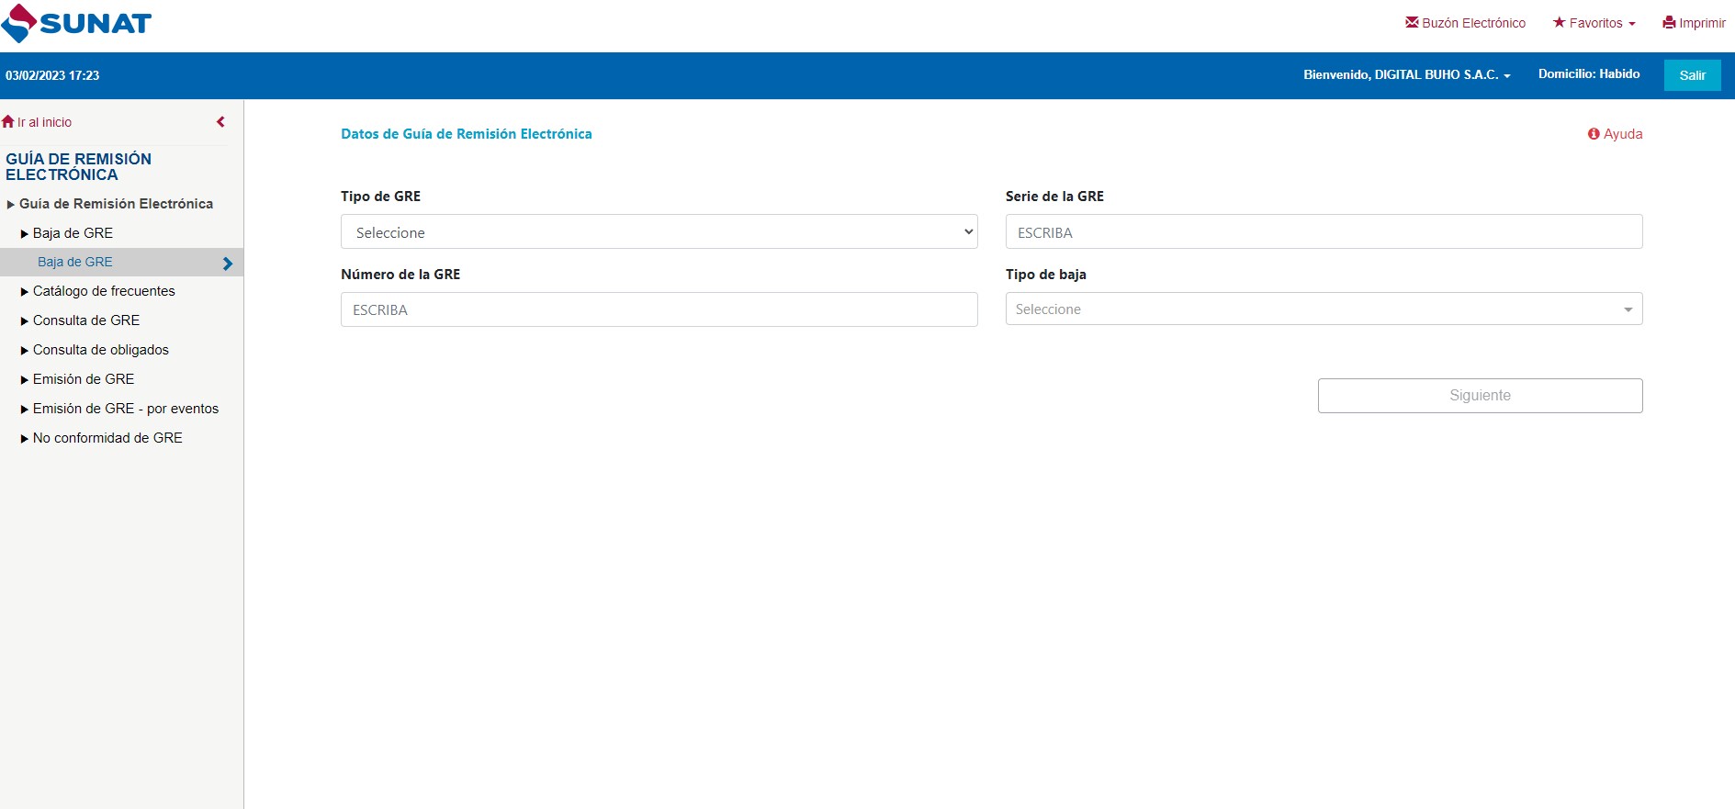Expand the DIGITAL BUHO S.A.C. user menu
The image size is (1735, 809).
1406,74
